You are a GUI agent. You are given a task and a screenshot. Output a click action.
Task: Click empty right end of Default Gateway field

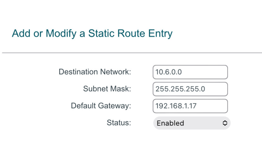218,106
